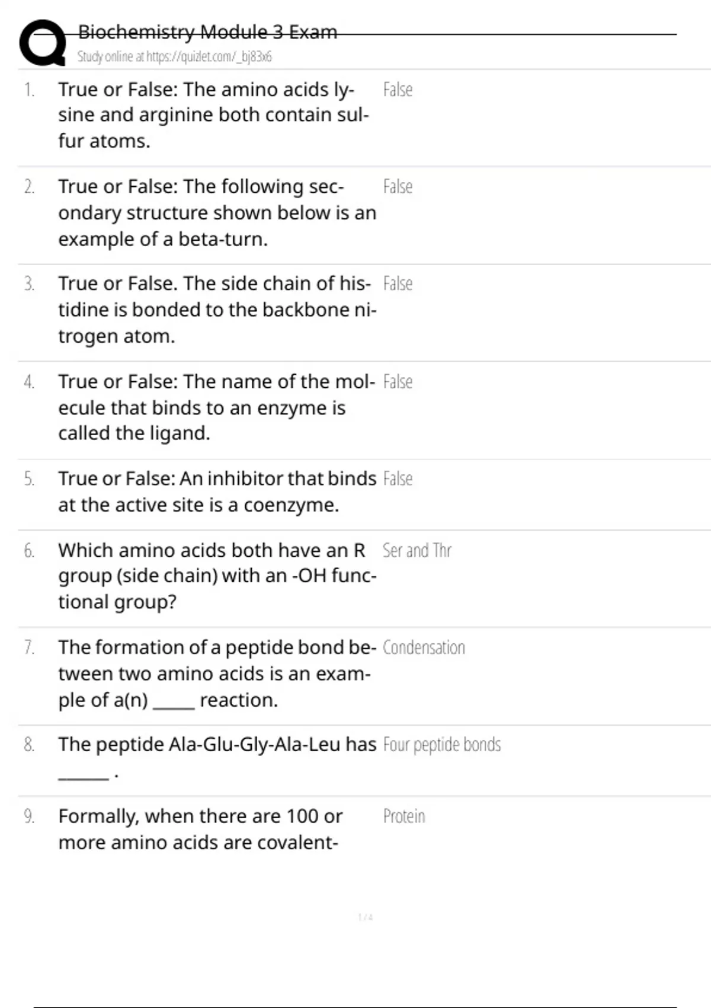Screen dimensions: 711x1008
Task: Select the peptide bond formation question
Action: pyautogui.click(x=217, y=674)
